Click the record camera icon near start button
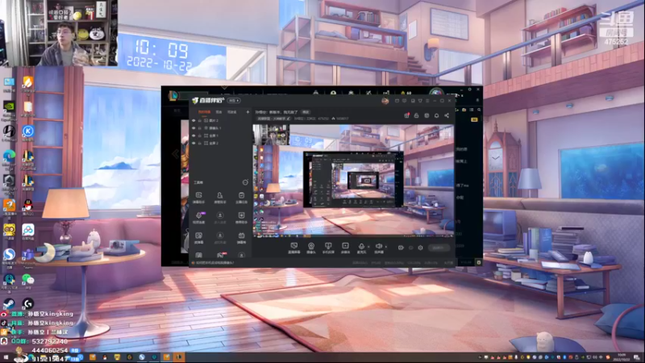Viewport: 645px width, 363px height. (x=401, y=248)
